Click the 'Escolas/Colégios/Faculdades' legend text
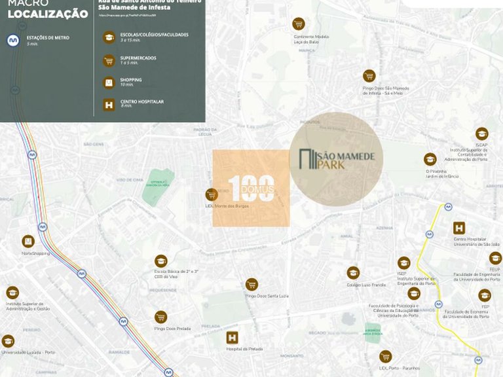Viewport: 503px width, 377px height. tap(155, 35)
